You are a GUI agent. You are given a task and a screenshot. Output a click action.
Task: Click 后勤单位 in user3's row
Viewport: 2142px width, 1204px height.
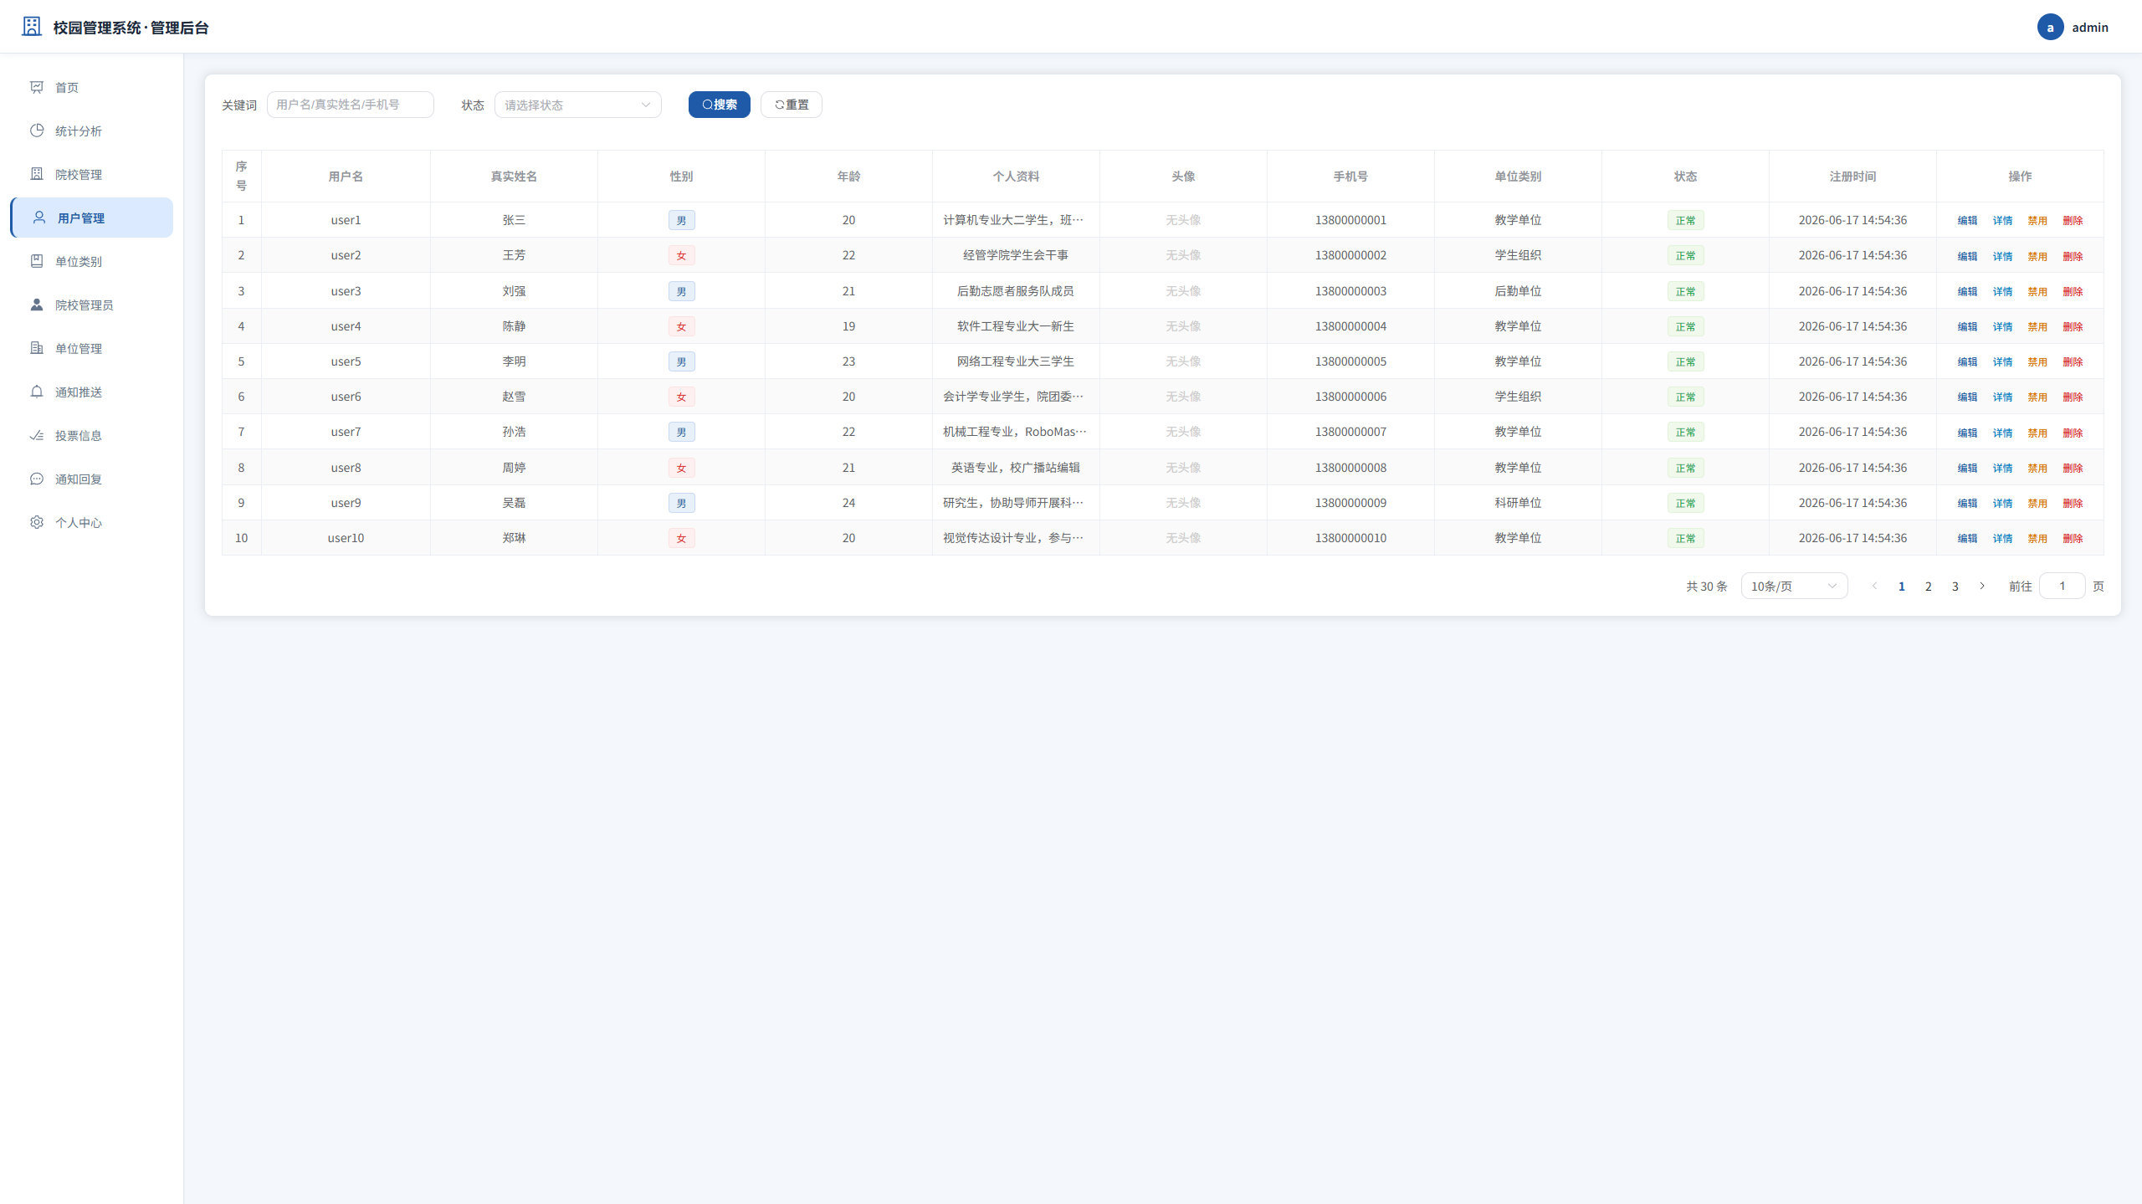1518,291
